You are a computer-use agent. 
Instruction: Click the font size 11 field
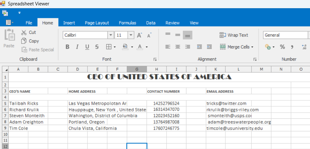click(121, 35)
